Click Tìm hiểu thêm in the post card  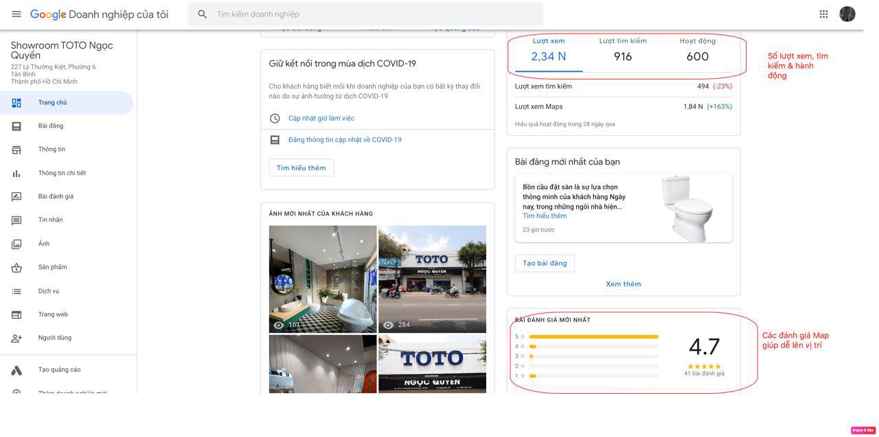pyautogui.click(x=545, y=216)
